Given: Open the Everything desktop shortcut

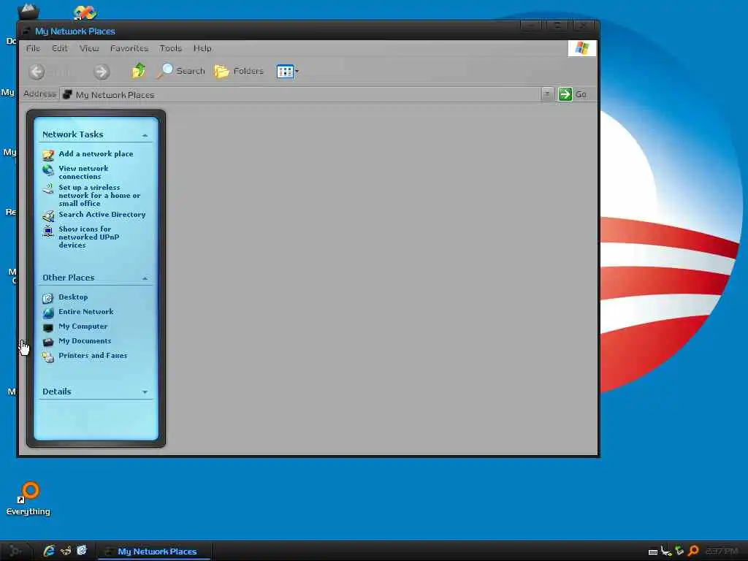Looking at the screenshot, I should tap(28, 499).
